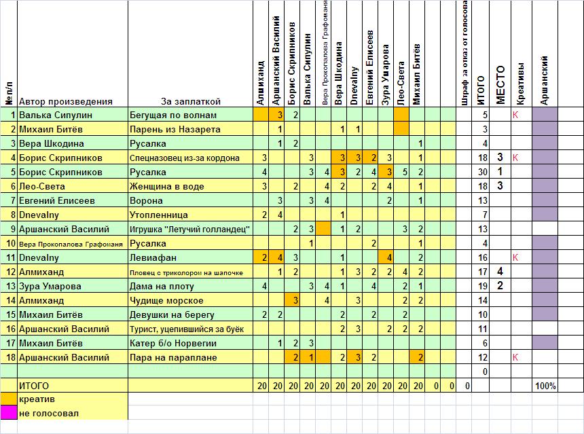Select the orange 'креатив' legend swatch

pyautogui.click(x=9, y=399)
